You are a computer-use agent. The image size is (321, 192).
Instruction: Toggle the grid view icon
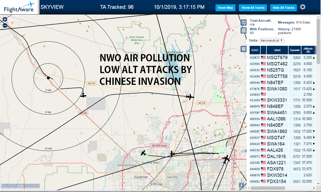point(243,31)
